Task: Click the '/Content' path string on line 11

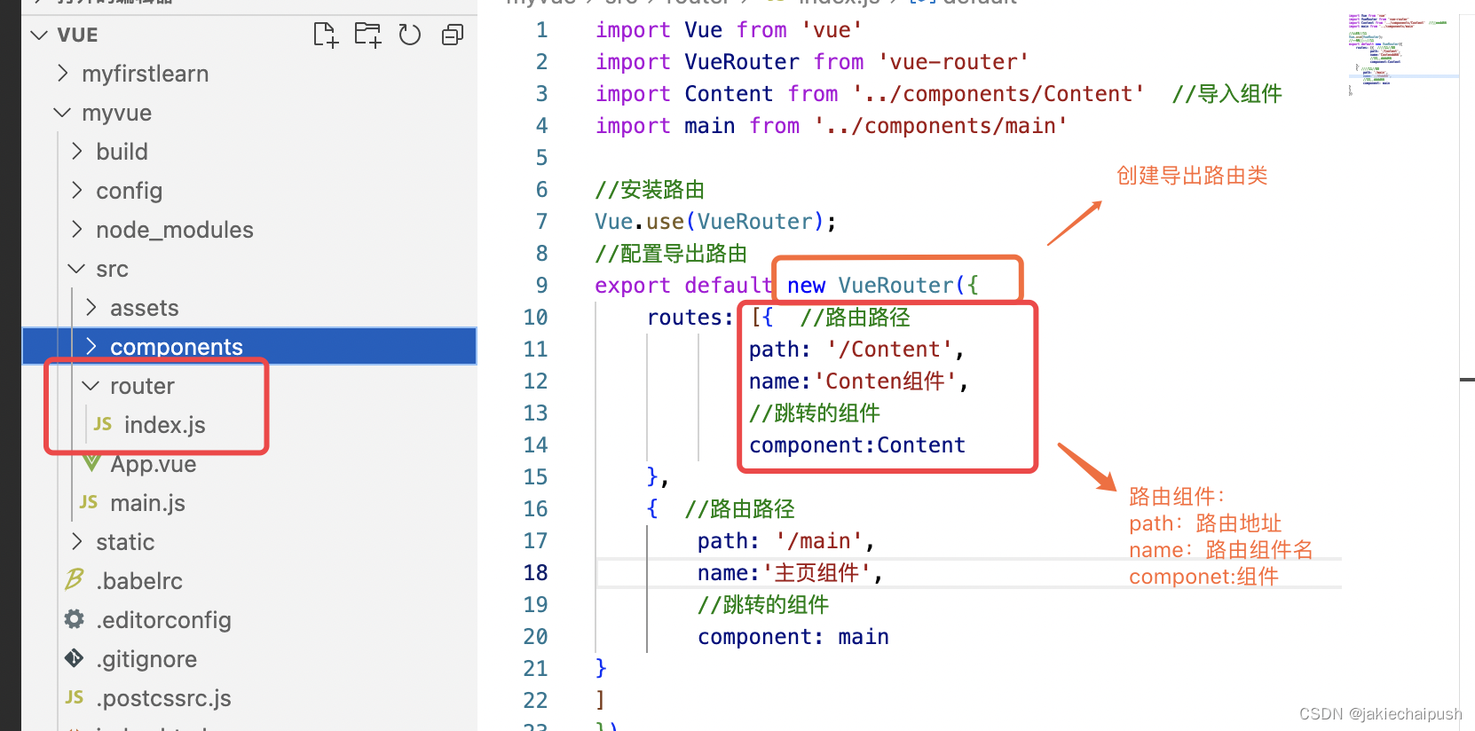Action: click(889, 349)
